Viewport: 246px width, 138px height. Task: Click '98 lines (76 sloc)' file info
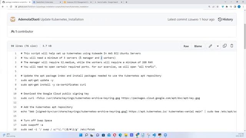coord(24,46)
